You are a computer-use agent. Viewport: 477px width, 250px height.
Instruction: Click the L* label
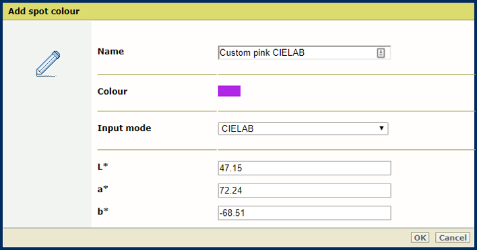click(x=103, y=167)
